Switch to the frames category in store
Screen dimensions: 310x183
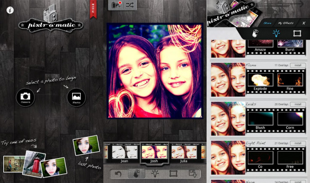tap(297, 33)
